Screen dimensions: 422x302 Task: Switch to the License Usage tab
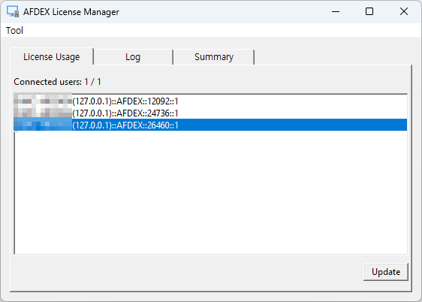tap(52, 57)
